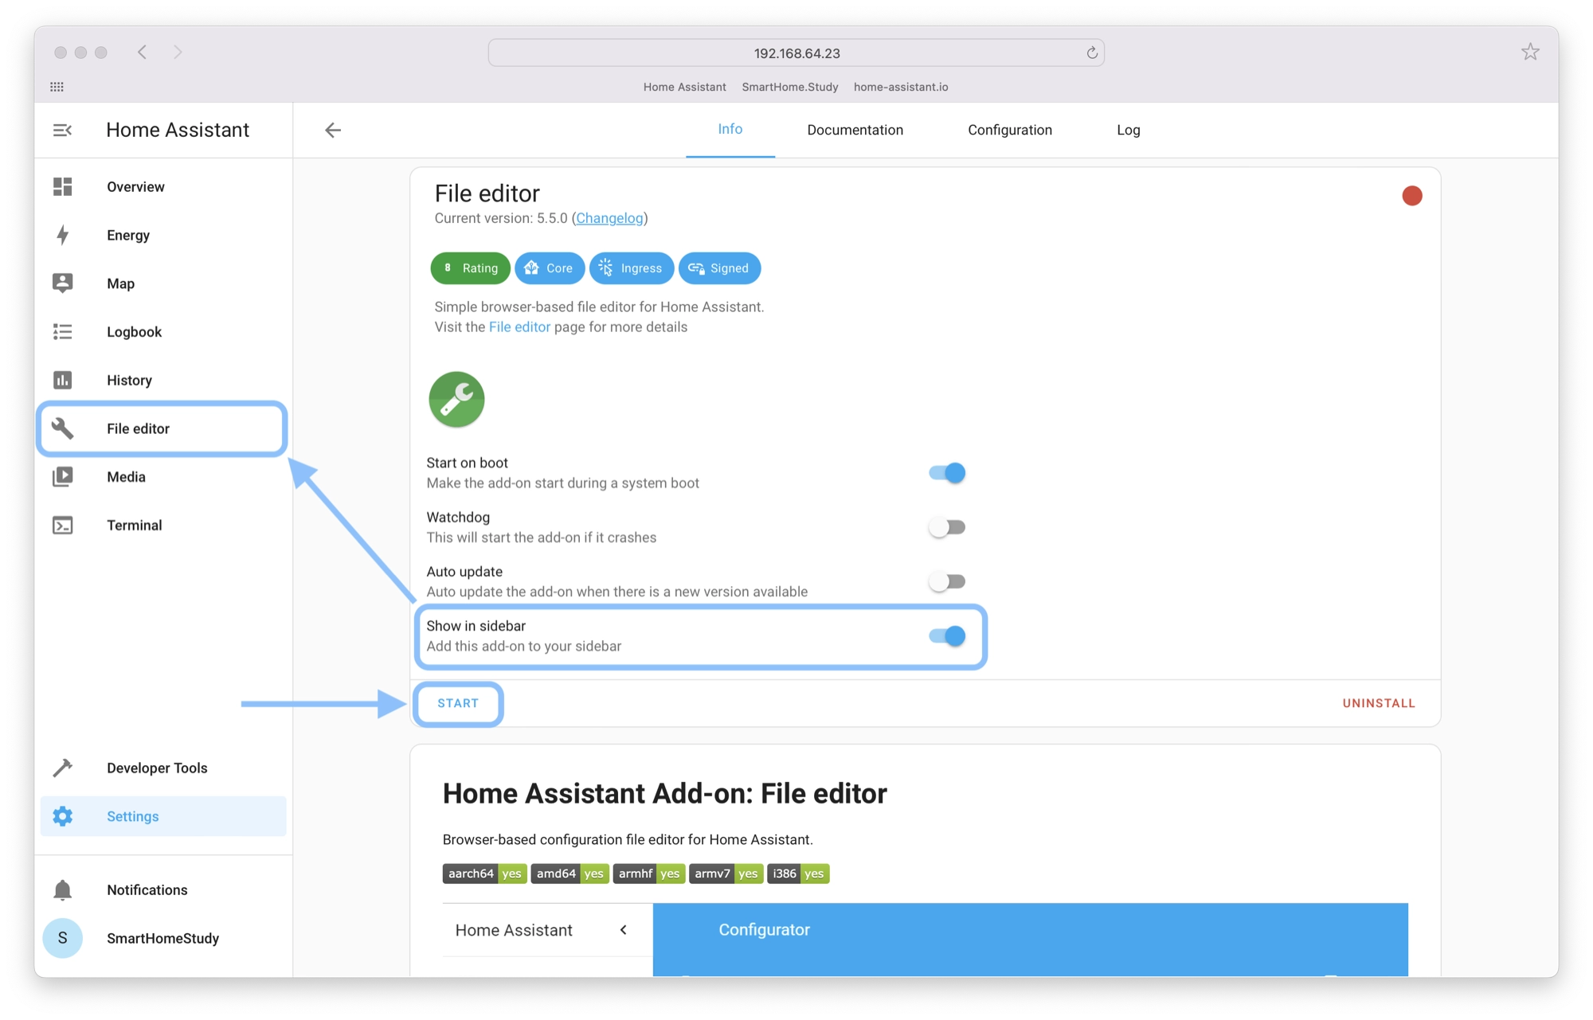Click the Media play icon

[62, 477]
